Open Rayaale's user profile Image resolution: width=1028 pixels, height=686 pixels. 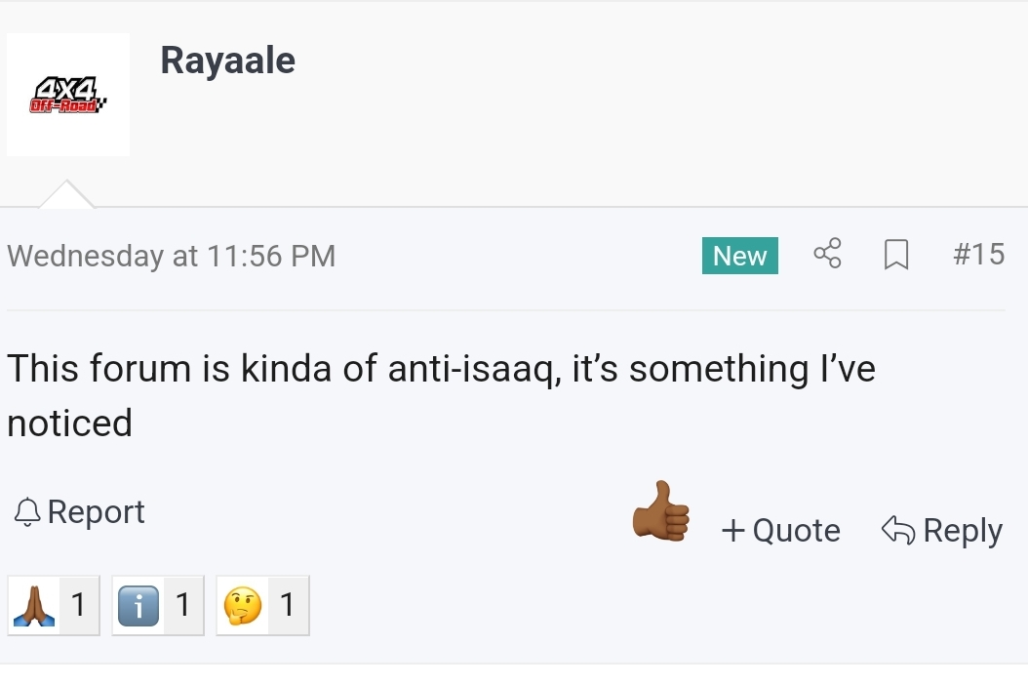click(x=227, y=61)
